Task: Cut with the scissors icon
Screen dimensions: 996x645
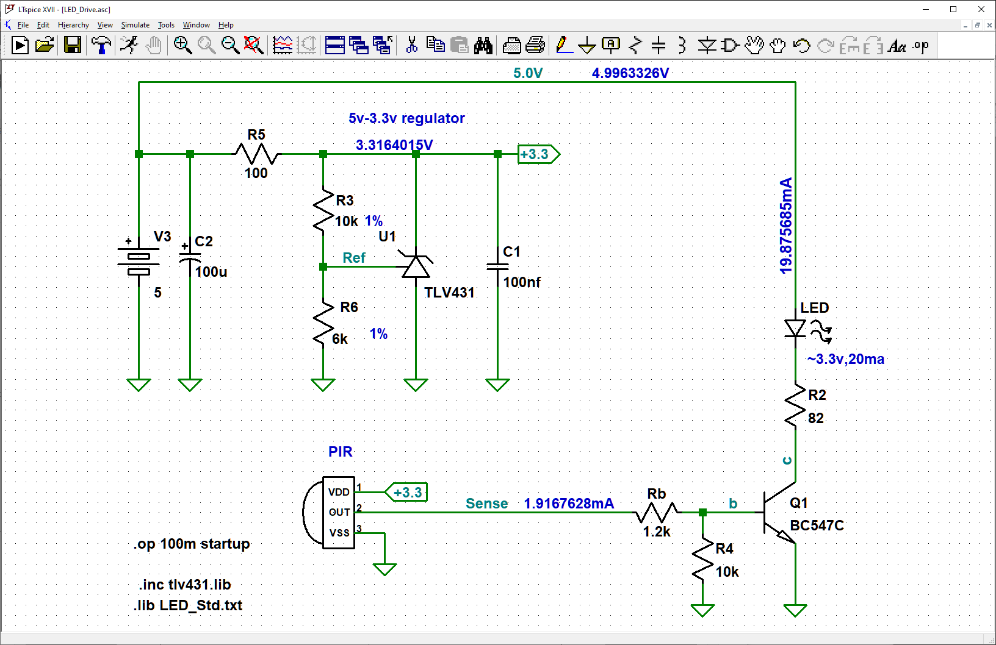Action: (x=412, y=45)
